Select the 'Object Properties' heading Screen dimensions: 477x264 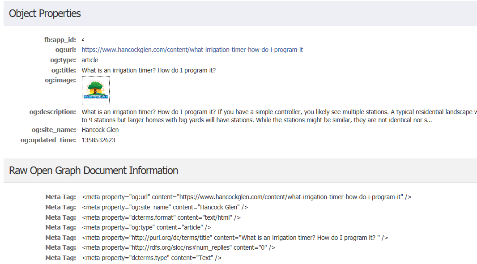click(45, 13)
